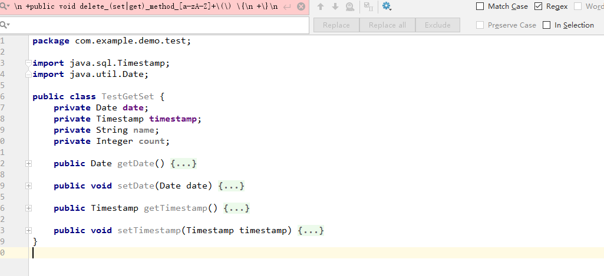The height and width of the screenshot is (276, 604).
Task: Collapse the imports block fold marker
Action: click(x=28, y=63)
